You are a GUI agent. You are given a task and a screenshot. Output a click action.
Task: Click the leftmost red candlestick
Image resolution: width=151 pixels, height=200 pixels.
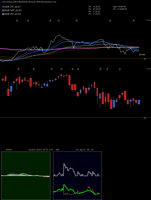pyautogui.click(x=3, y=79)
